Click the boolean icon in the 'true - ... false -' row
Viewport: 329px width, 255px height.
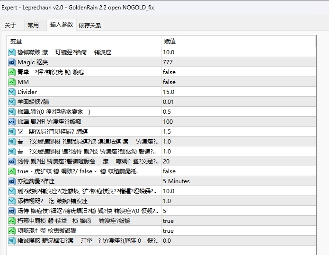coord(12,171)
